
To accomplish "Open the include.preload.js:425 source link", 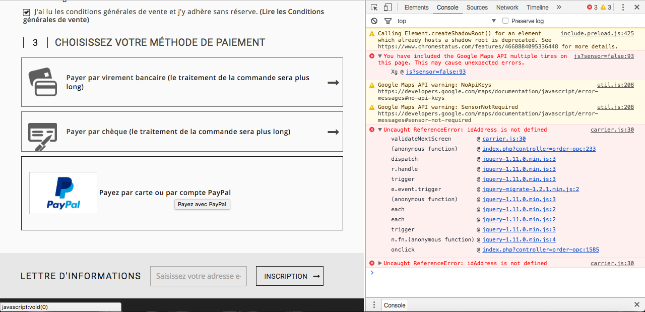I will tap(597, 34).
